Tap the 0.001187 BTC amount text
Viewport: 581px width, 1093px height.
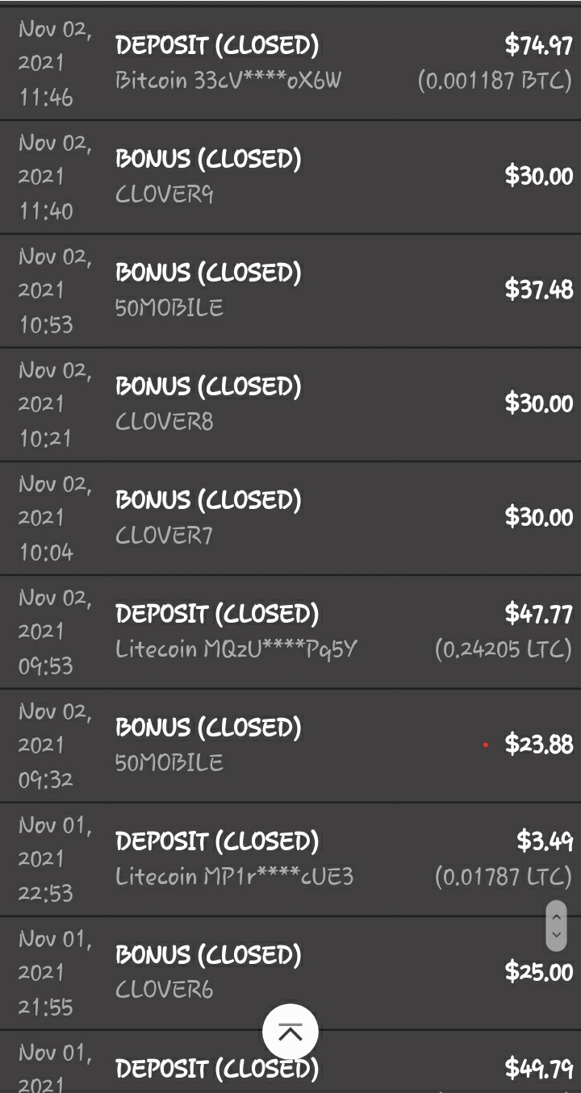pyautogui.click(x=494, y=81)
